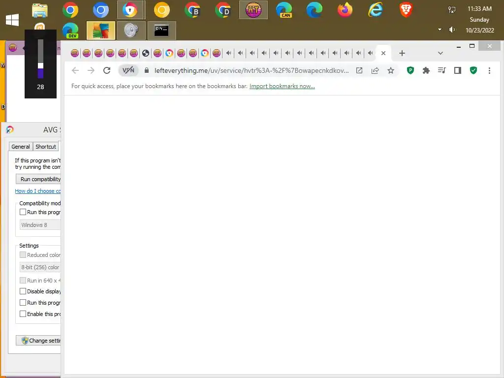The height and width of the screenshot is (378, 504).
Task: Open File Explorer from the taskbar
Action: (40, 10)
